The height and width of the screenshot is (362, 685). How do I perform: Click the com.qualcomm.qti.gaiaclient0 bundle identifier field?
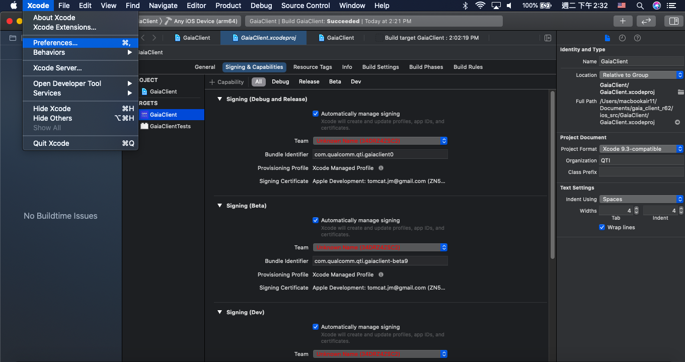(x=380, y=154)
